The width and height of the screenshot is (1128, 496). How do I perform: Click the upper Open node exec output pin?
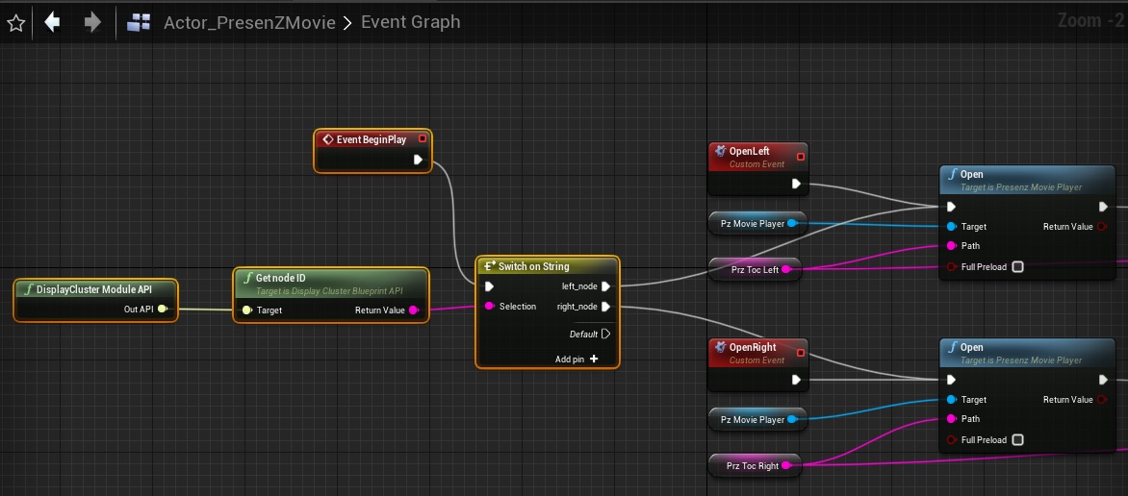coord(1104,207)
